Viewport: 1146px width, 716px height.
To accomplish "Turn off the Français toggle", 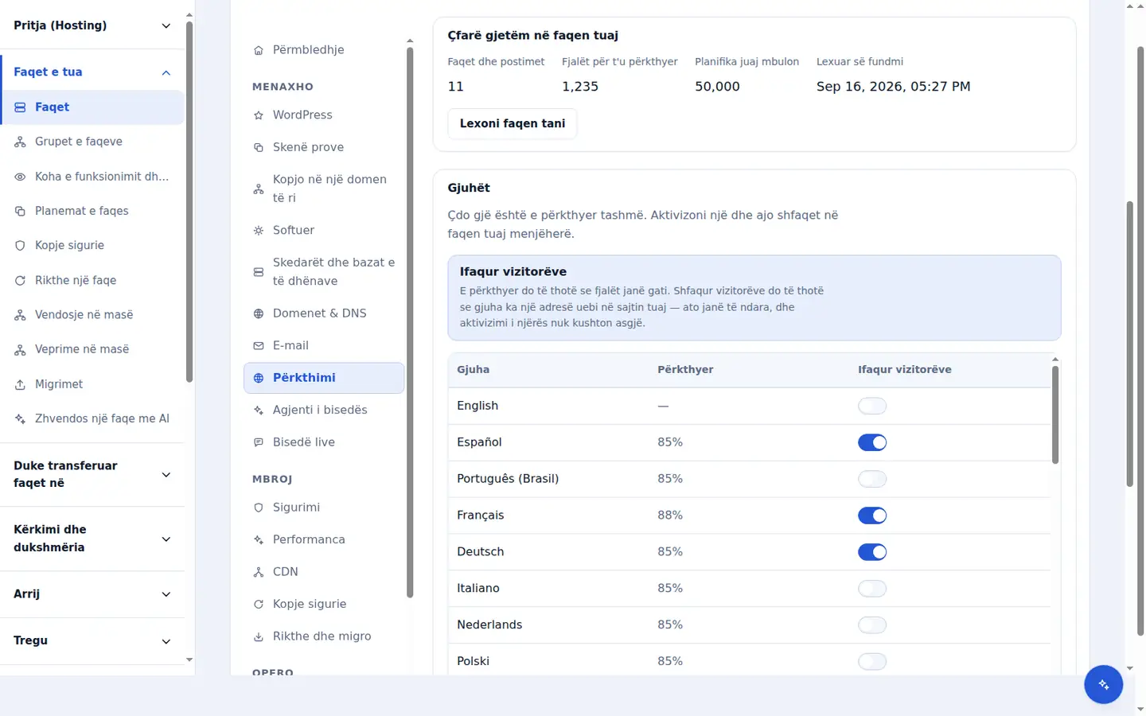I will pyautogui.click(x=872, y=516).
